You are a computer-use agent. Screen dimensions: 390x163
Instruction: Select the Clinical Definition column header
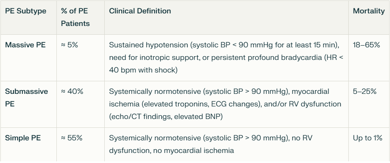(x=140, y=11)
